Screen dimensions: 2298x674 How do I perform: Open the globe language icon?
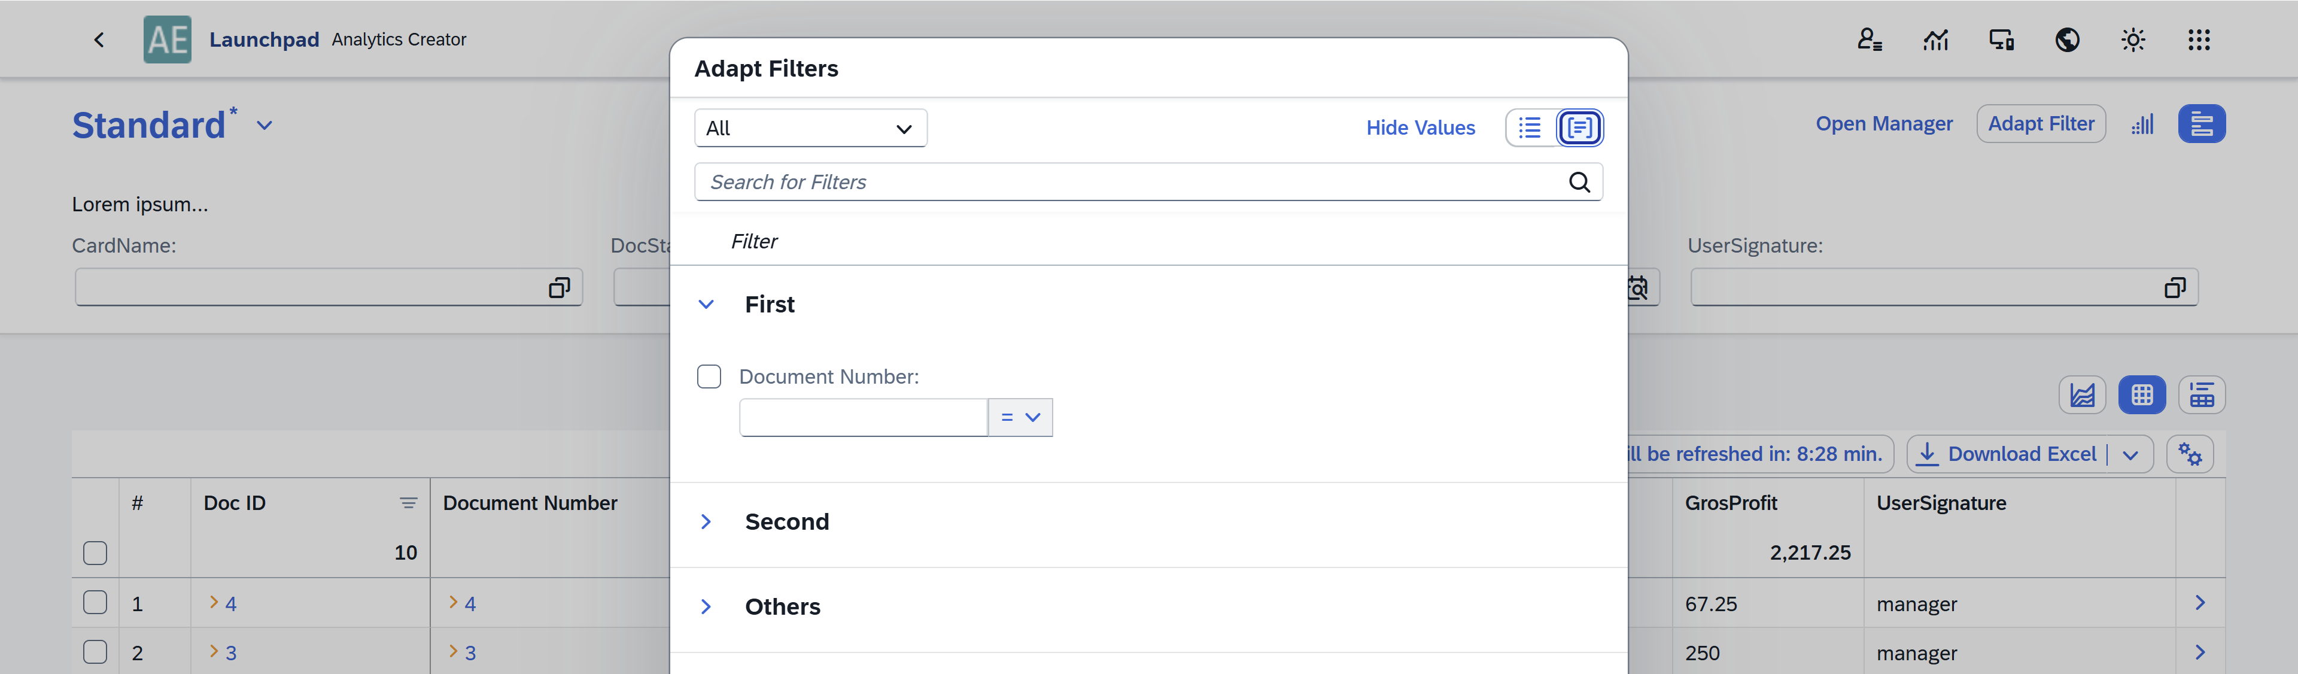2067,40
